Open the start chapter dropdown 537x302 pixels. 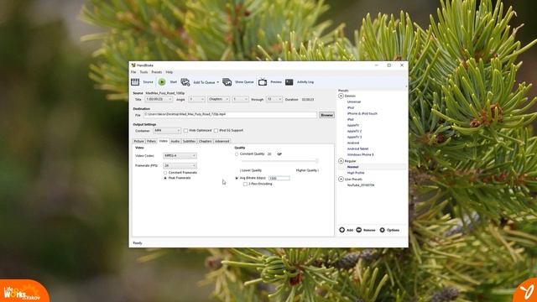(241, 99)
